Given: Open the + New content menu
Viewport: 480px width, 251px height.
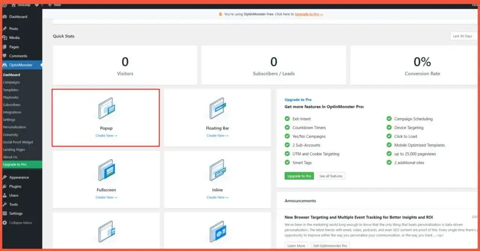Looking at the screenshot, I should click(54, 5).
